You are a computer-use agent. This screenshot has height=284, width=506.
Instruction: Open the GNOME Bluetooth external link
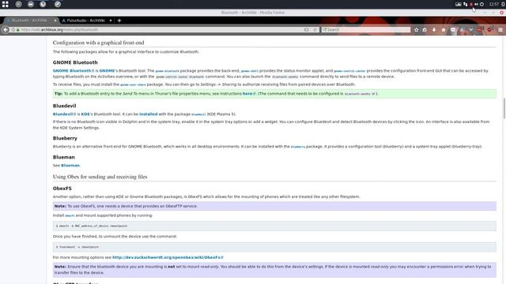coord(74,70)
